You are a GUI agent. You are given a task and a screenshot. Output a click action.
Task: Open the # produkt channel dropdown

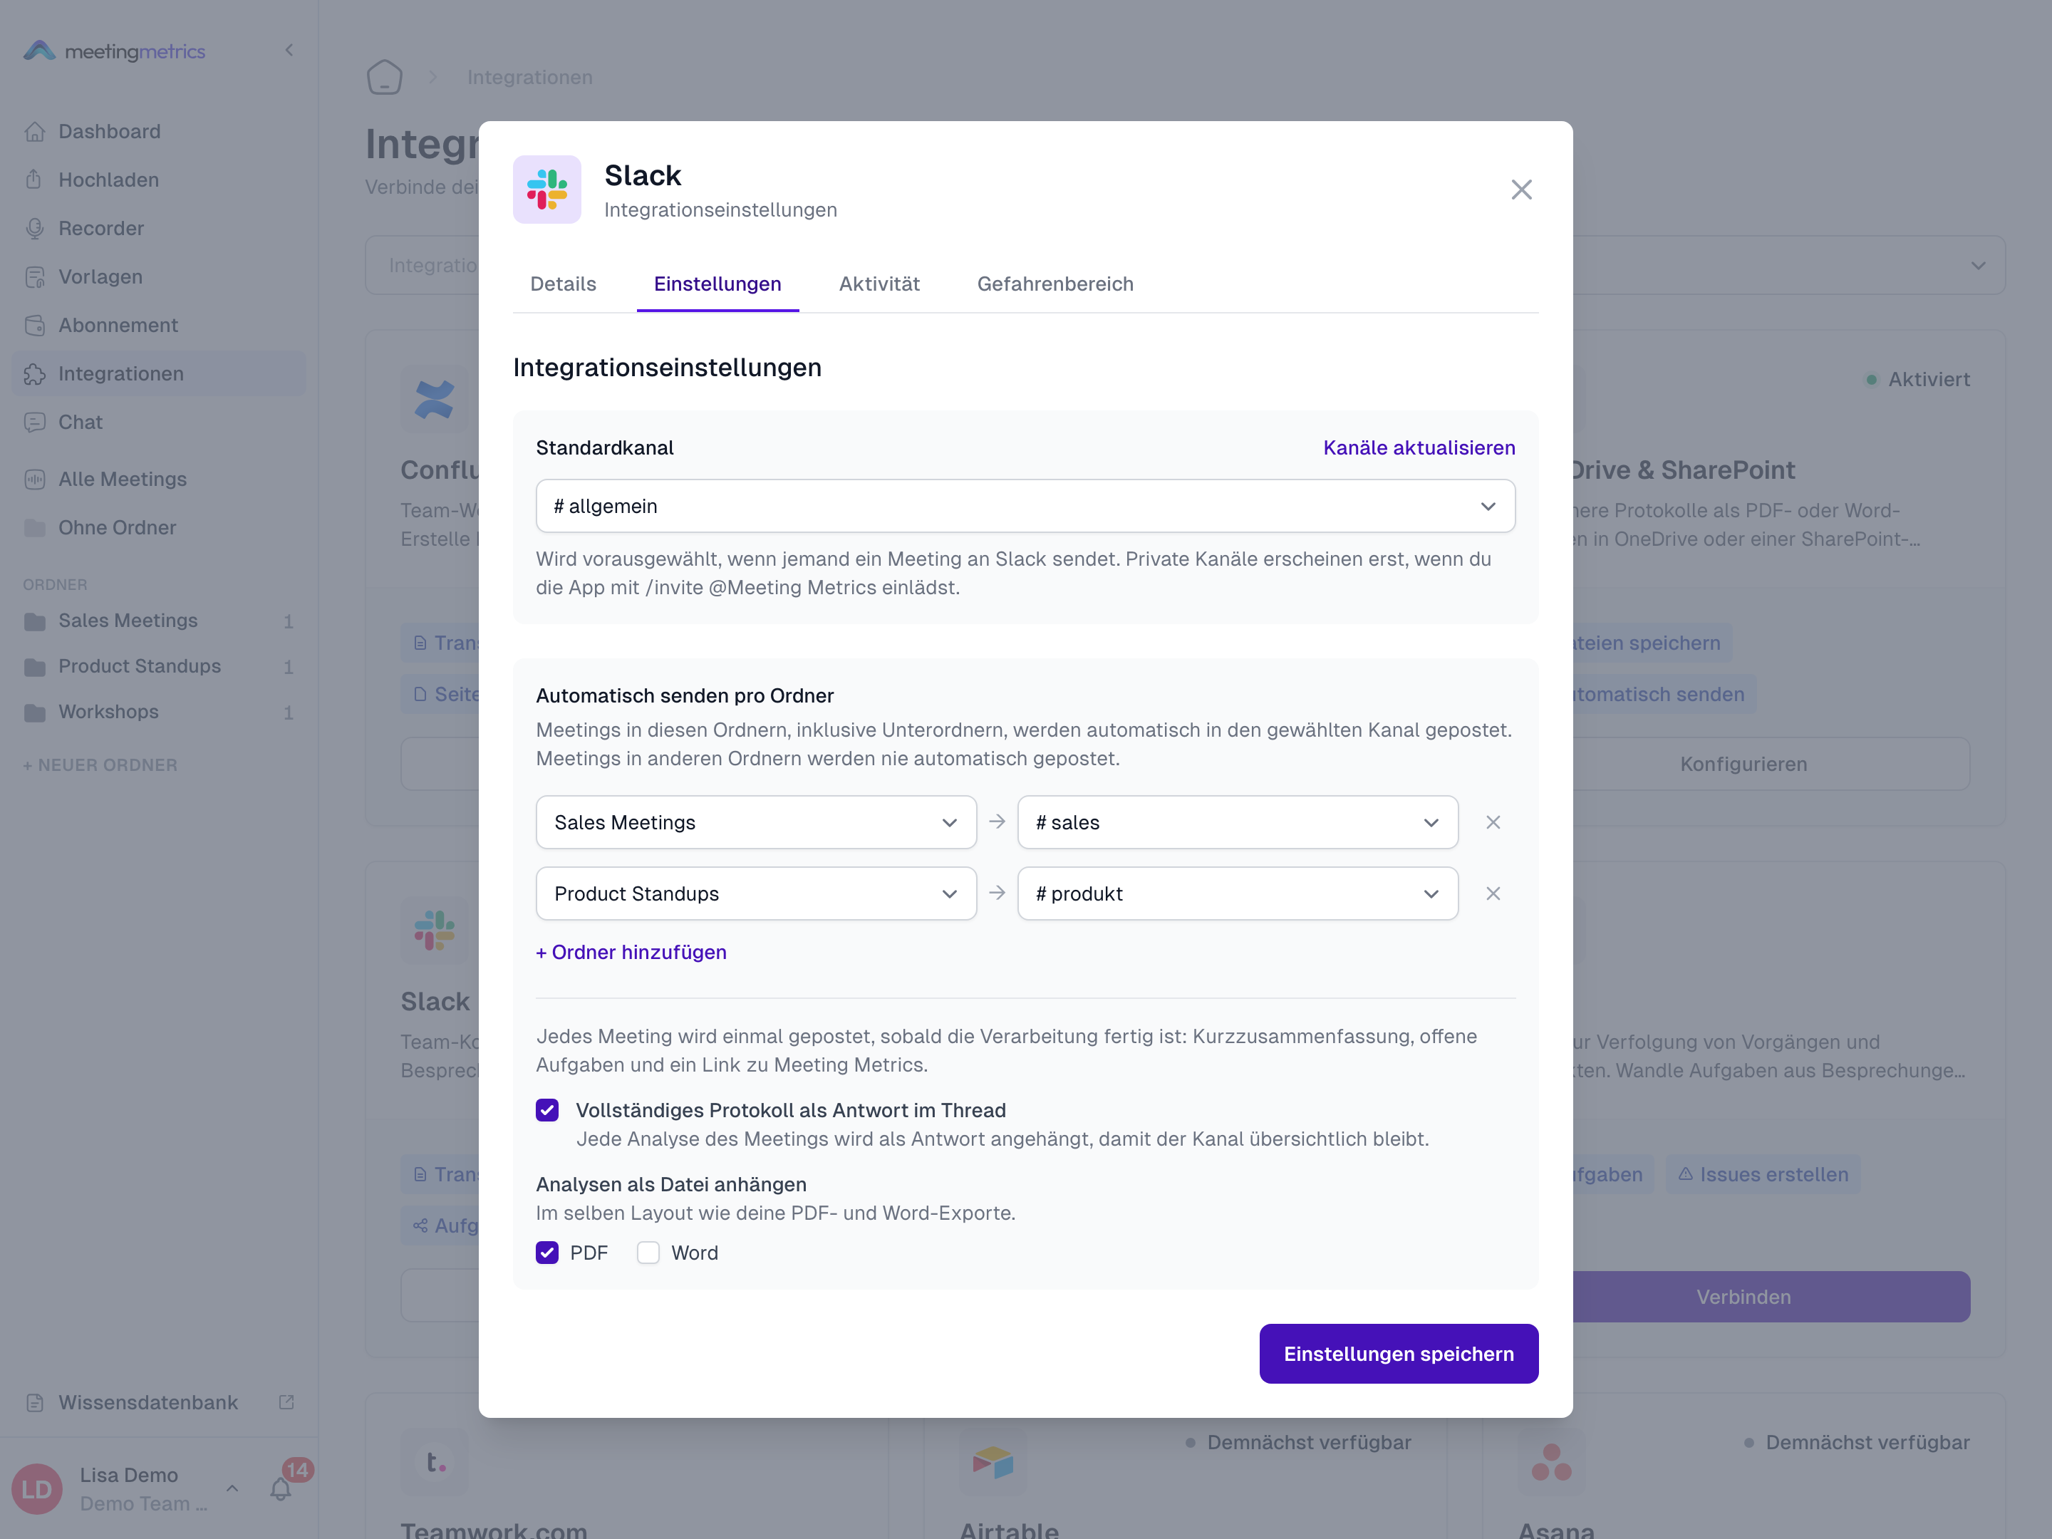click(x=1238, y=893)
